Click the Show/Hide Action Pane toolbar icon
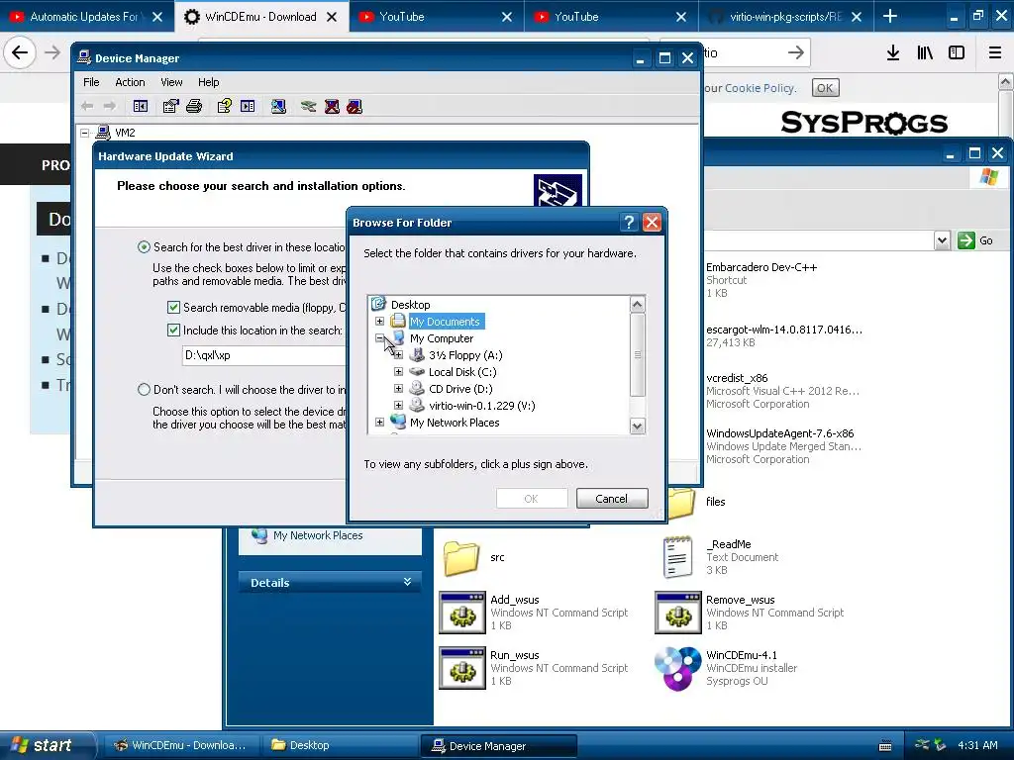This screenshot has height=760, width=1014. pos(248,106)
